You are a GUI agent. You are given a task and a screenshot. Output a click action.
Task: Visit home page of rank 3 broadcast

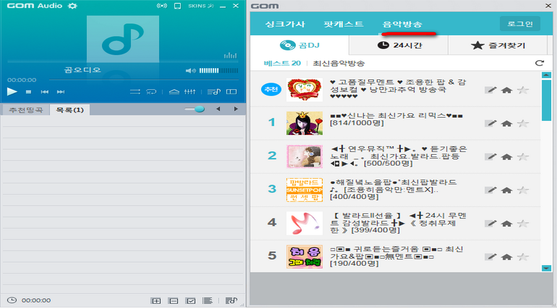point(506,190)
